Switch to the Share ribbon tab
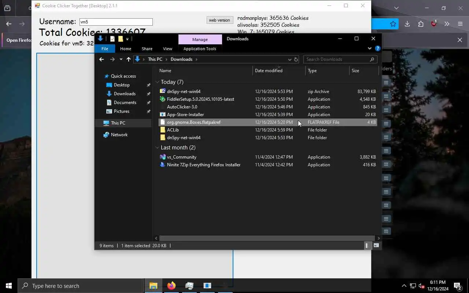Image resolution: width=469 pixels, height=293 pixels. tap(147, 49)
